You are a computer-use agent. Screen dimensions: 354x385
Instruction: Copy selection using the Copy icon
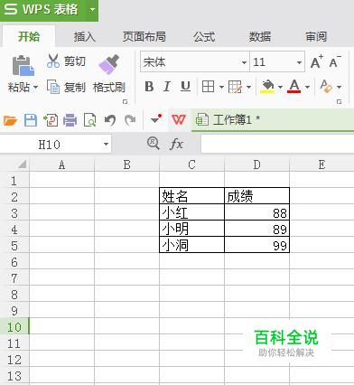[53, 87]
